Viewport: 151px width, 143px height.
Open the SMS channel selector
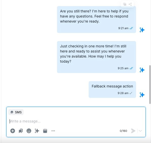[x=16, y=112]
